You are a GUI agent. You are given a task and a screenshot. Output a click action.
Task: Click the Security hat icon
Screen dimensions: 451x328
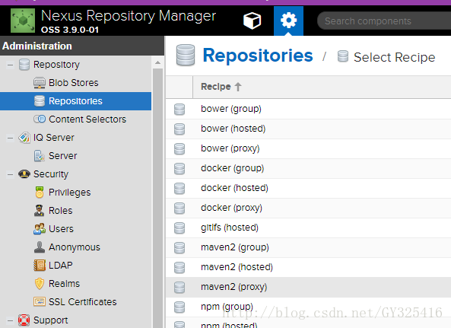point(24,174)
